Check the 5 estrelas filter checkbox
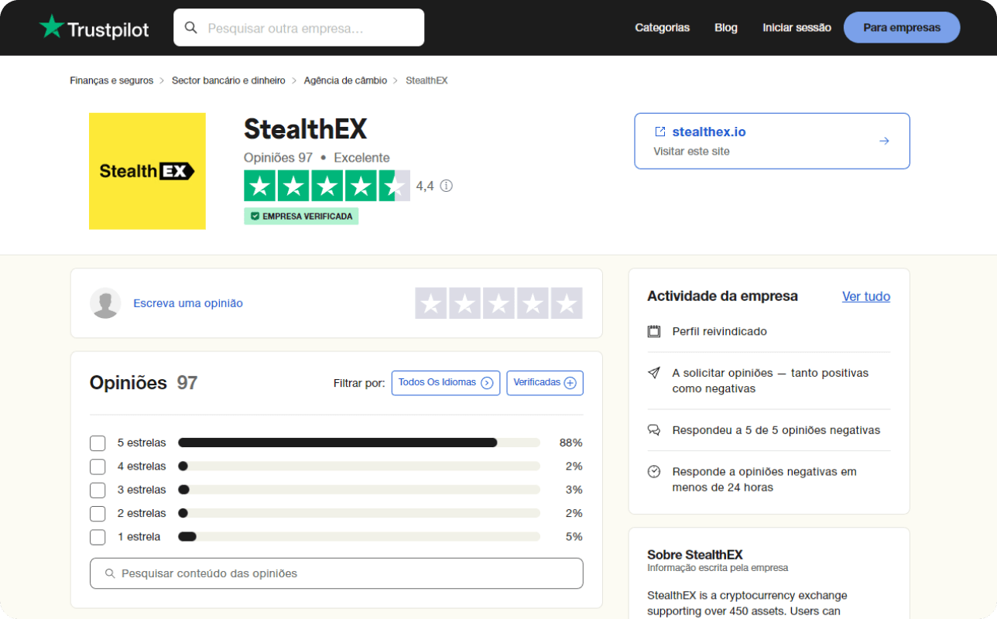Viewport: 997px width, 619px height. (x=98, y=443)
